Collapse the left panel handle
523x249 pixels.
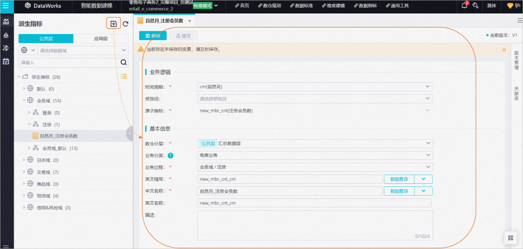(130, 134)
